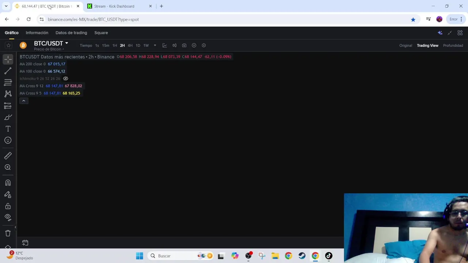This screenshot has height=263, width=468.
Task: Click the sparkle AI icon
Action: [440, 33]
